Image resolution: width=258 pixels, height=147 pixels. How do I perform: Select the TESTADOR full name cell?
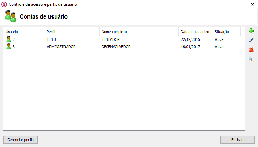(111, 39)
